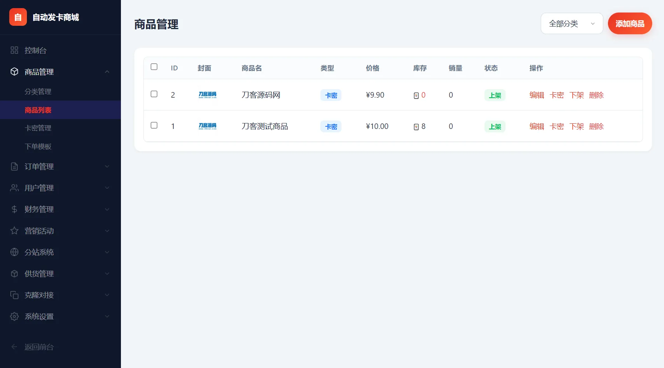Open the 下单模板 menu item

[38, 146]
